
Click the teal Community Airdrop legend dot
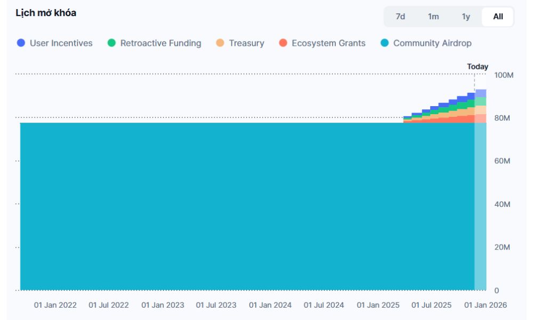coord(384,43)
